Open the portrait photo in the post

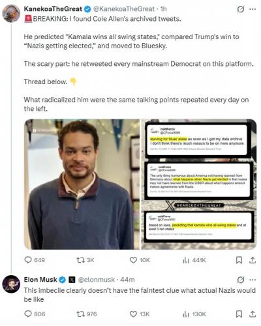pyautogui.click(x=82, y=184)
